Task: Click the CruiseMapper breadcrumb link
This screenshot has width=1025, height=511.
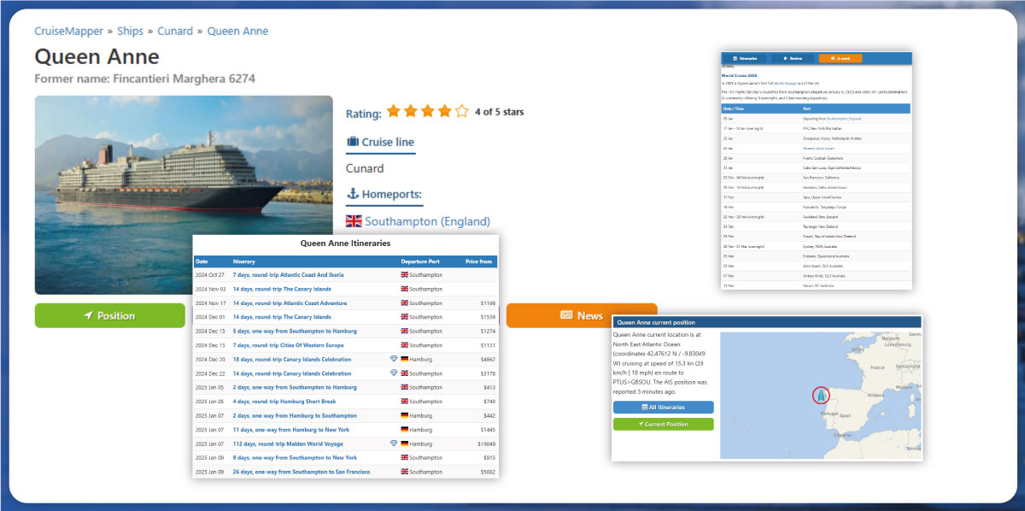Action: pyautogui.click(x=68, y=31)
